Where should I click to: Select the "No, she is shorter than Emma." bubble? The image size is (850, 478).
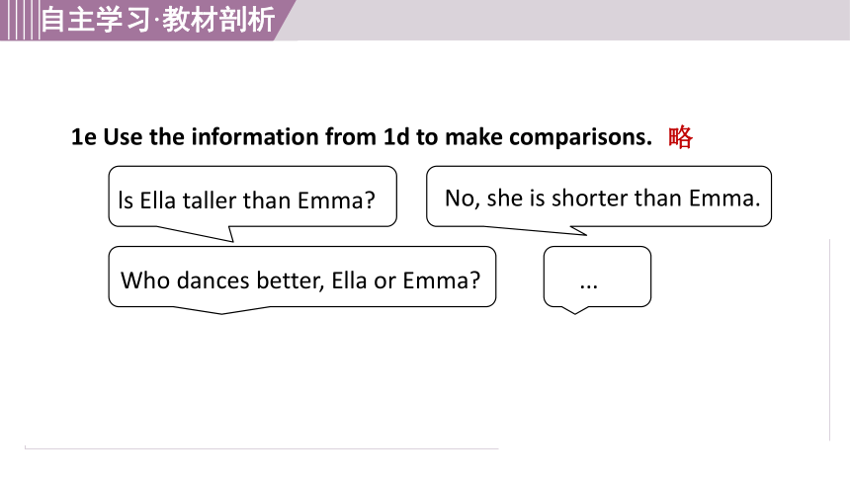pyautogui.click(x=599, y=197)
